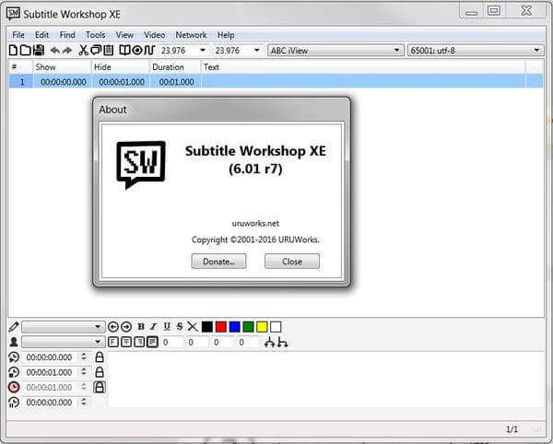This screenshot has width=553, height=444.
Task: Select subtitle row 1 in the list
Action: (x=276, y=81)
